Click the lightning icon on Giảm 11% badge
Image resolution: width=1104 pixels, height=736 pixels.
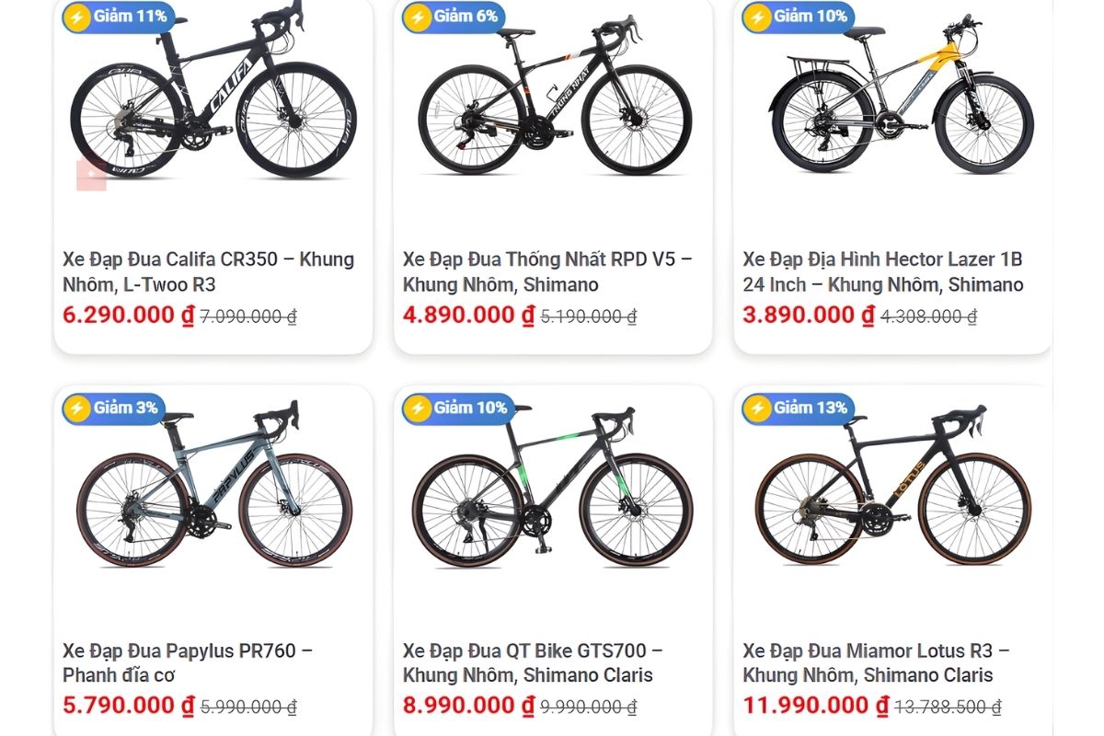[x=77, y=17]
